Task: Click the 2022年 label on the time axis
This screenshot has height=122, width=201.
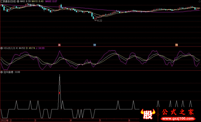Action: (5, 120)
